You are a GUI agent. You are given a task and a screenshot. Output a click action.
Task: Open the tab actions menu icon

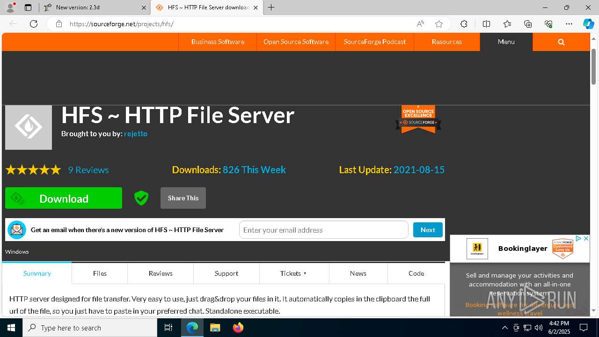tap(28, 7)
